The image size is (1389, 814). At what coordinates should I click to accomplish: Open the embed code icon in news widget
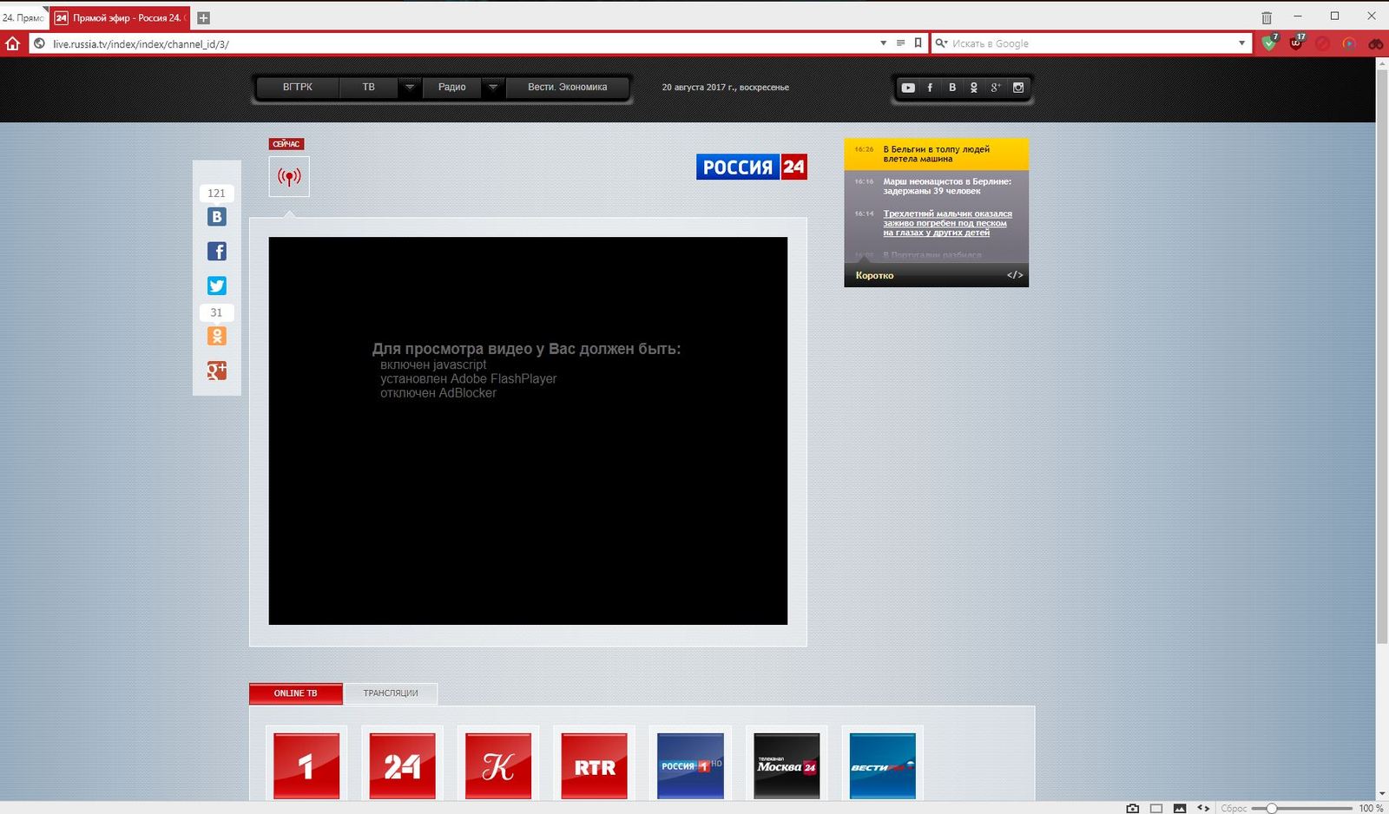[x=1015, y=275]
